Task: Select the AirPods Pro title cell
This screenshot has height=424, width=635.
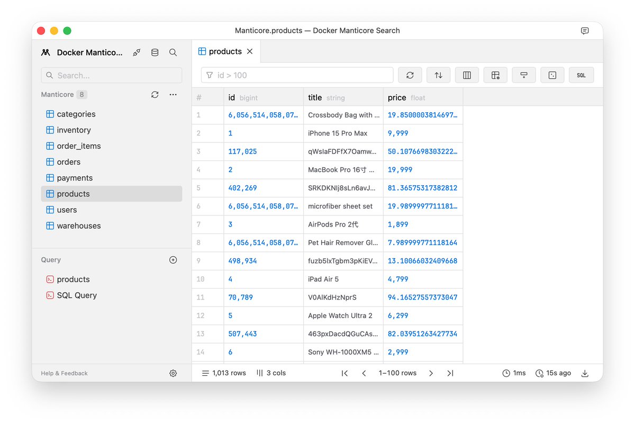Action: 343,224
